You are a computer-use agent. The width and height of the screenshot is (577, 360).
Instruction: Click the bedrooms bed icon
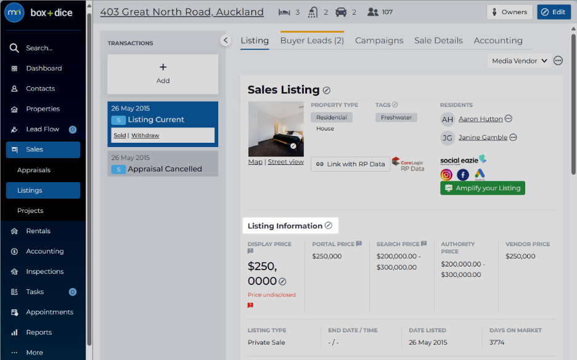tap(284, 12)
